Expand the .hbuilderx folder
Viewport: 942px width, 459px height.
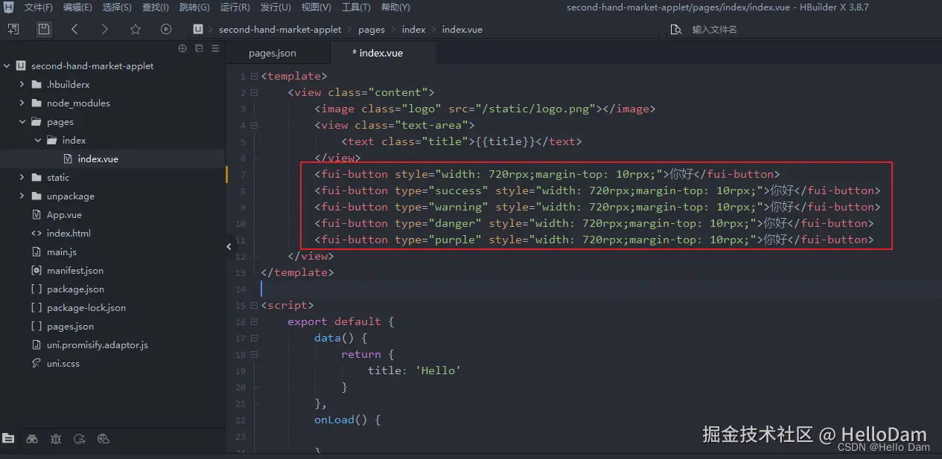coord(22,85)
